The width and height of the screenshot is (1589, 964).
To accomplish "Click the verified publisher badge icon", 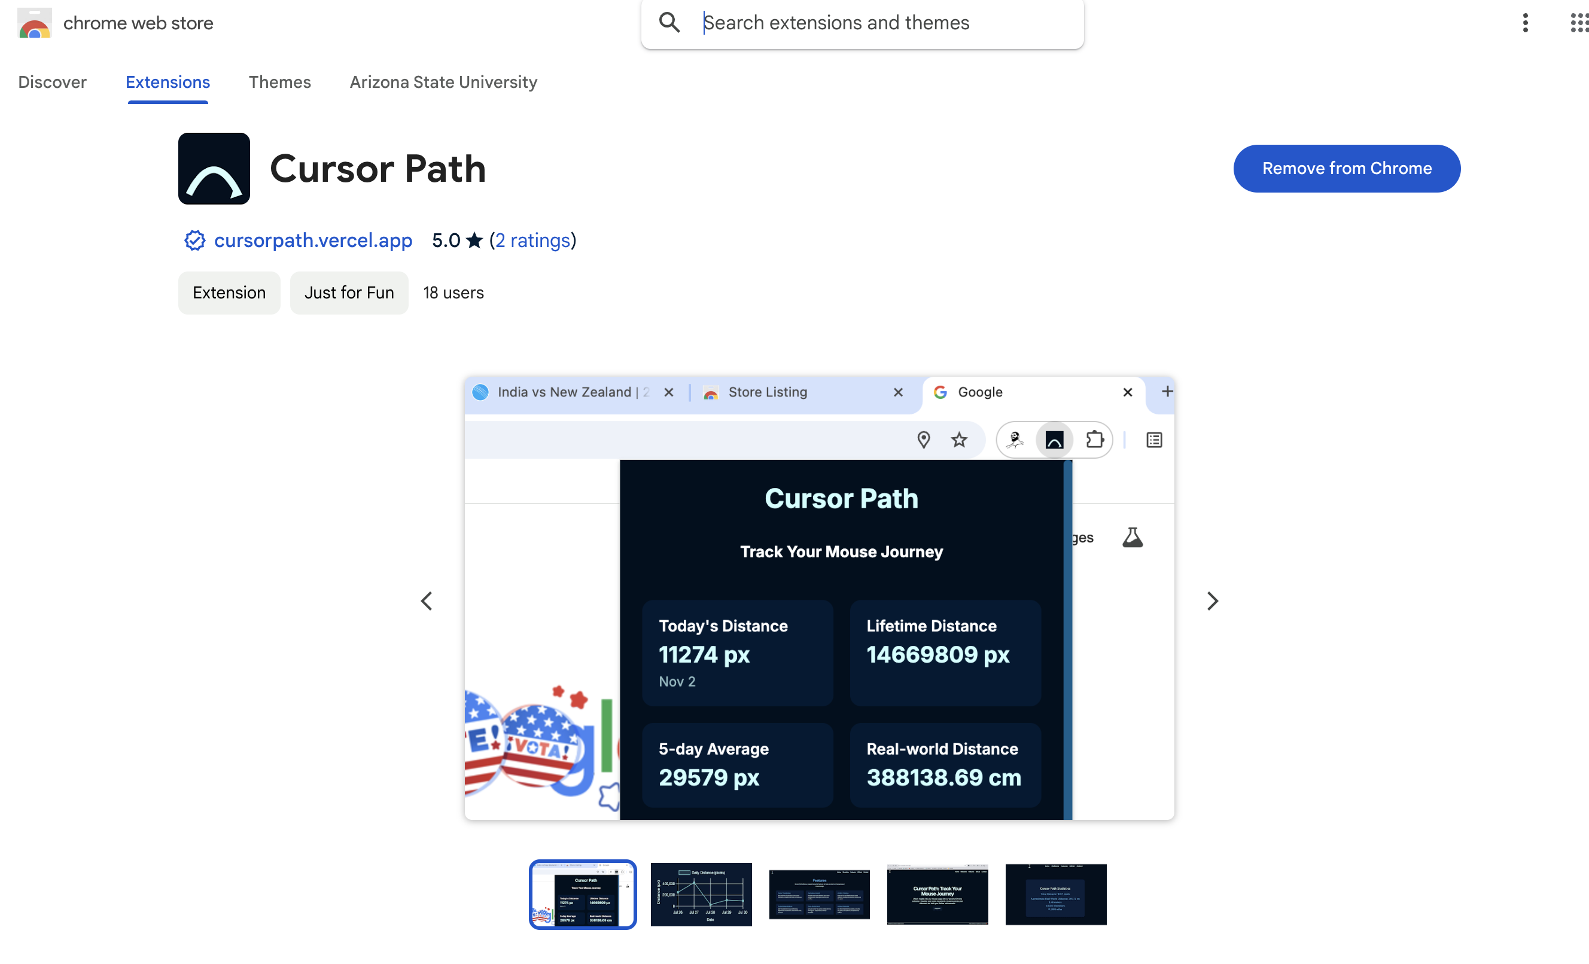I will (195, 240).
